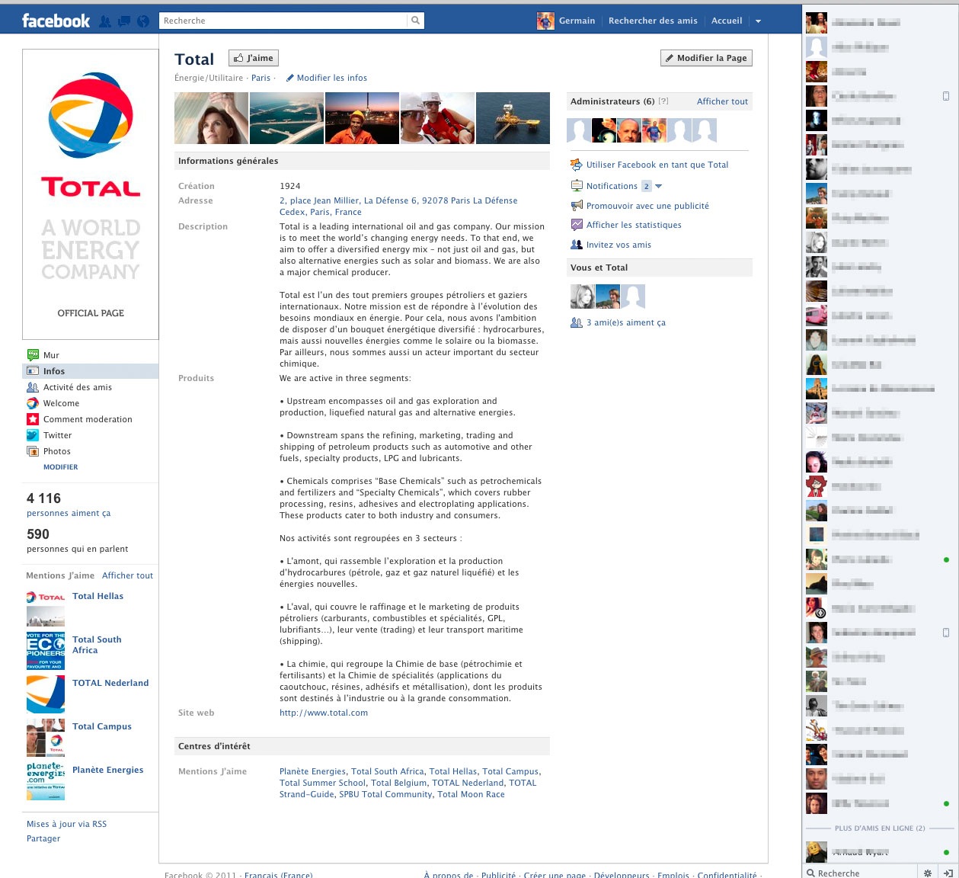Click the Partager link in the sidebar

(43, 838)
